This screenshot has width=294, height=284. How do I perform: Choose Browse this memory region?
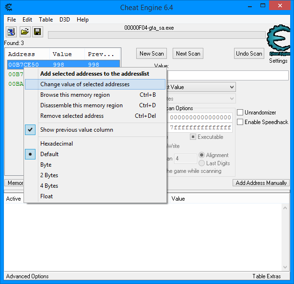point(95,95)
